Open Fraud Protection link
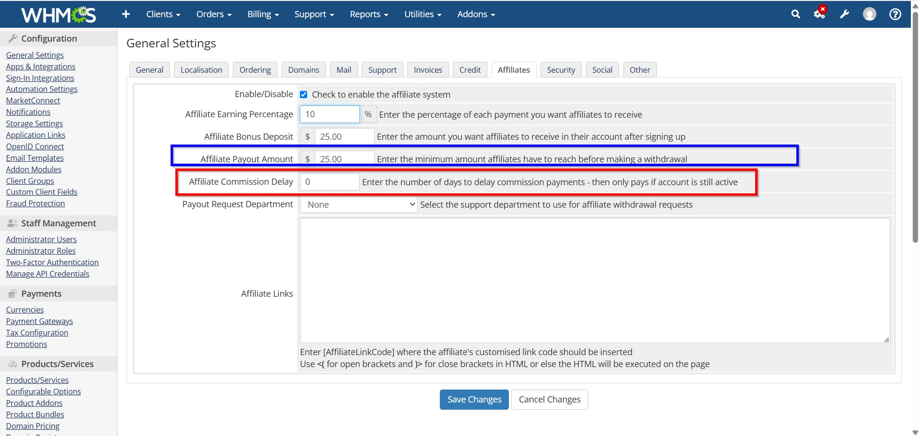Screen dimensions: 919x436 (35, 203)
